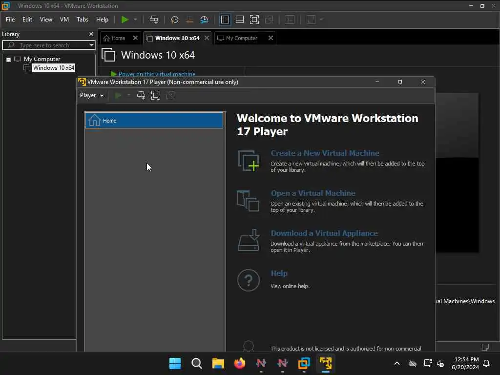
Task: Select My Computer in the Library tree
Action: (42, 59)
